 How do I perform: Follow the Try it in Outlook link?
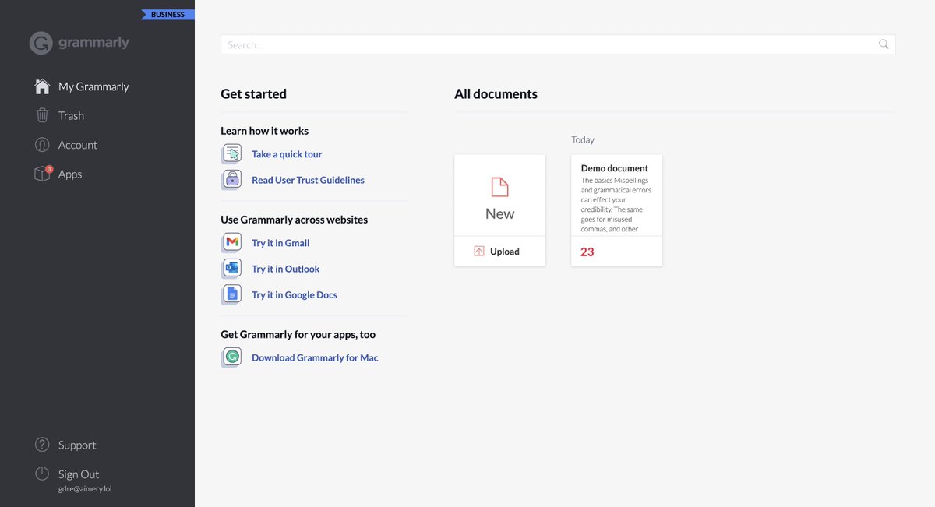(x=286, y=269)
